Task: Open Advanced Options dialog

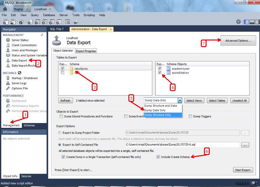Action: 238,41
